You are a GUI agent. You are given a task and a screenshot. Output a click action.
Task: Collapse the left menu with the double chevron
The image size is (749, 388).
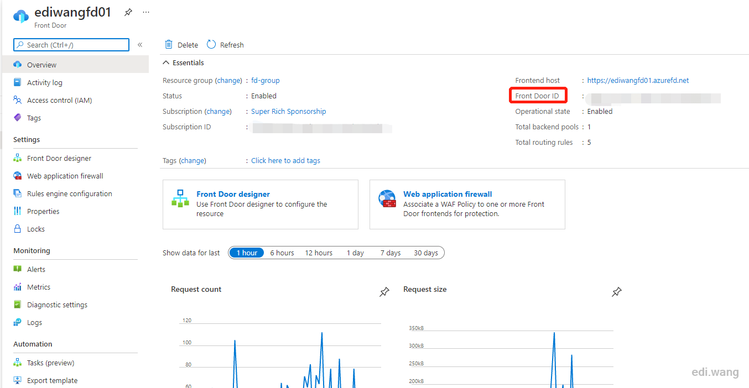tap(140, 45)
